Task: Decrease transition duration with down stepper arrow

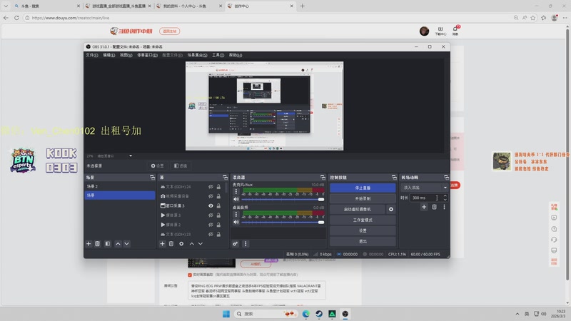Action: click(x=445, y=200)
